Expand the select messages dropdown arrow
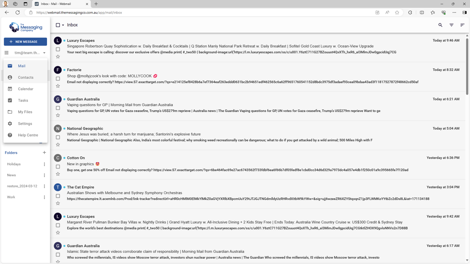This screenshot has height=264, width=470. click(x=63, y=25)
